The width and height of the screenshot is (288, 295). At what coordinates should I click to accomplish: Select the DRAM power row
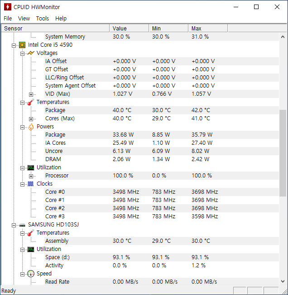pos(162,159)
